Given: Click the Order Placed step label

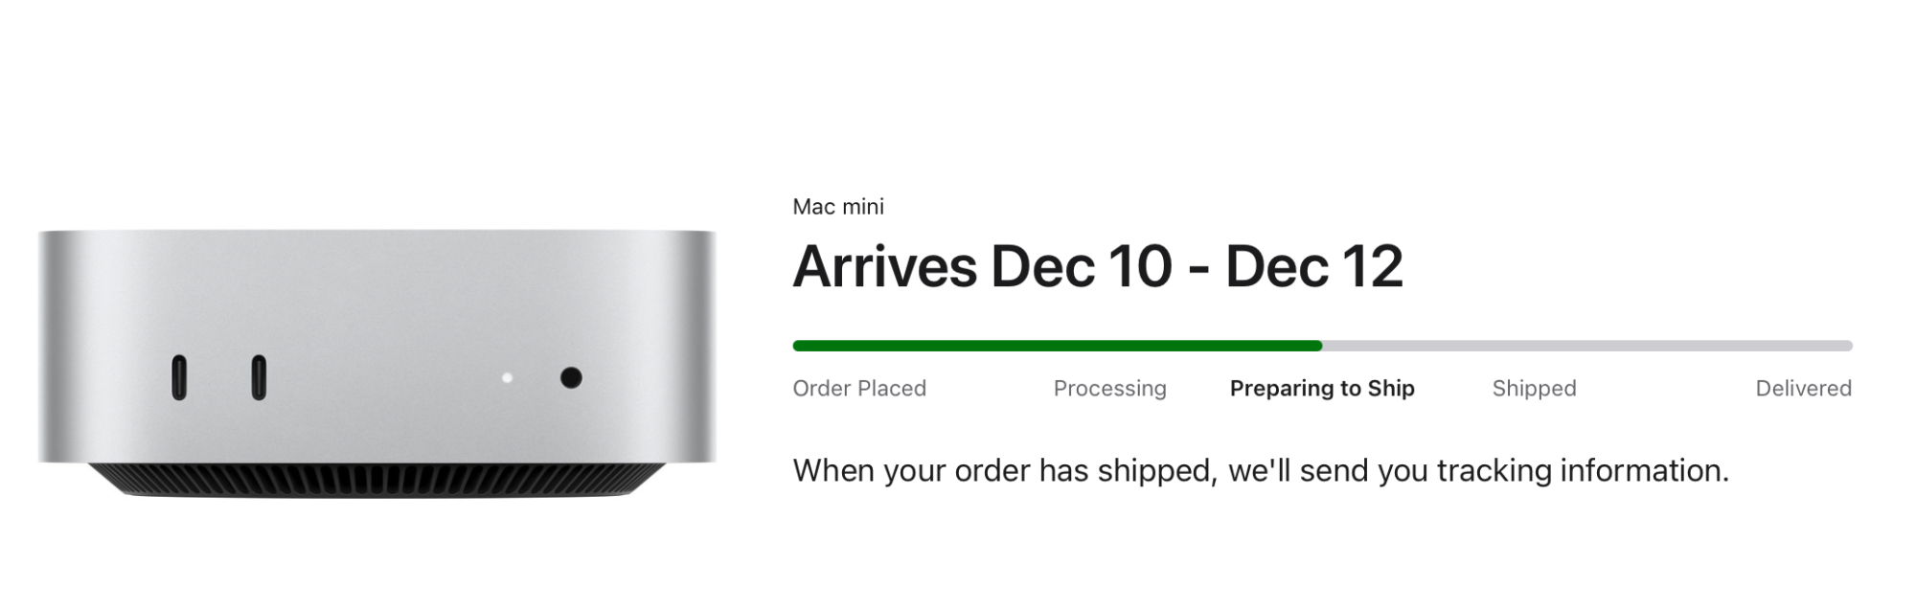Looking at the screenshot, I should click(x=859, y=389).
